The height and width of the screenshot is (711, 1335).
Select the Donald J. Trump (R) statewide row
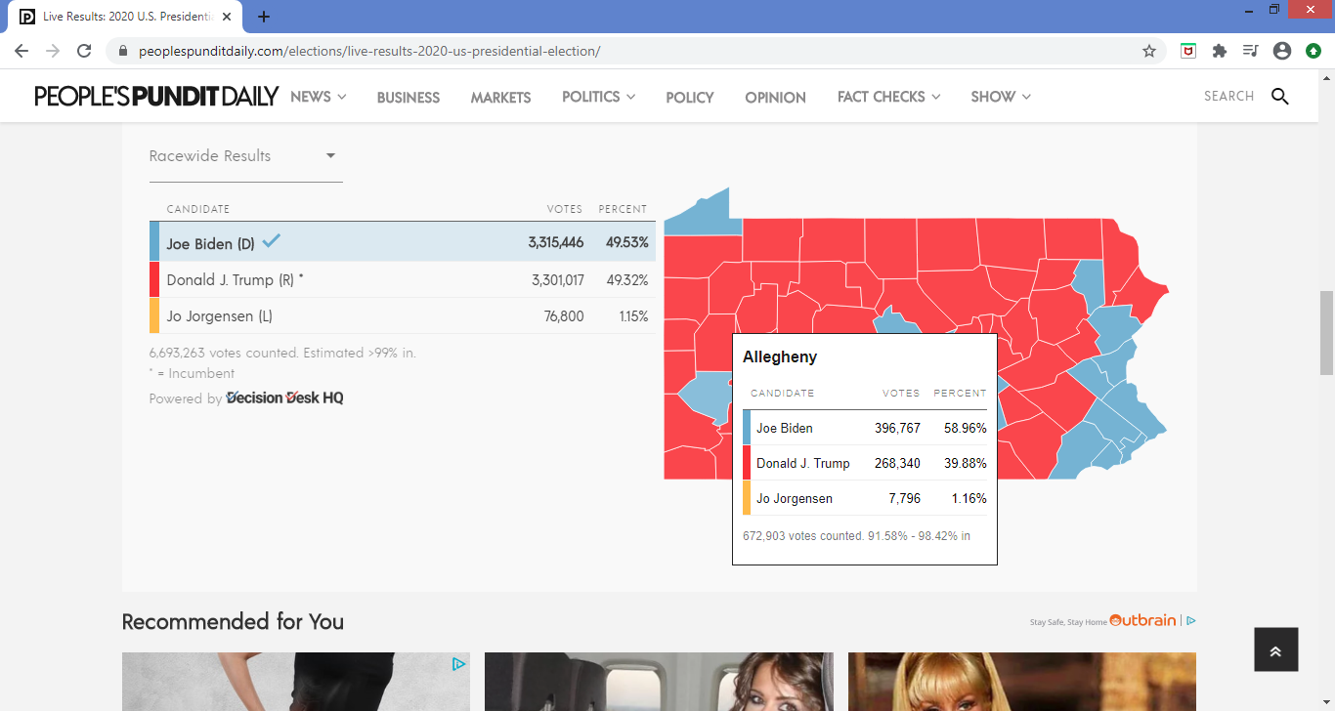[403, 280]
